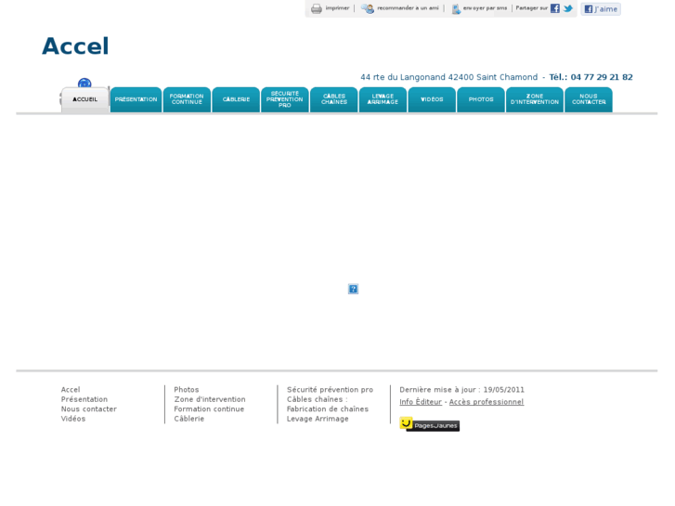
Task: Click footer link Levage Arrimage
Action: [x=318, y=419]
